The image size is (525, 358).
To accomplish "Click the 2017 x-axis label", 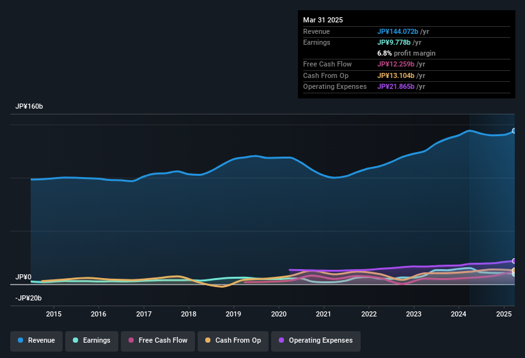I will click(144, 314).
